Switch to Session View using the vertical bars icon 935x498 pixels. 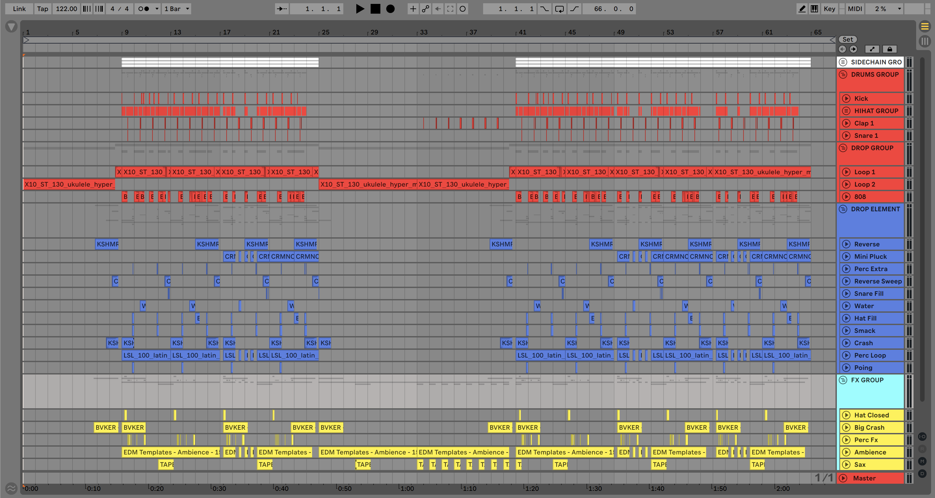click(x=925, y=41)
